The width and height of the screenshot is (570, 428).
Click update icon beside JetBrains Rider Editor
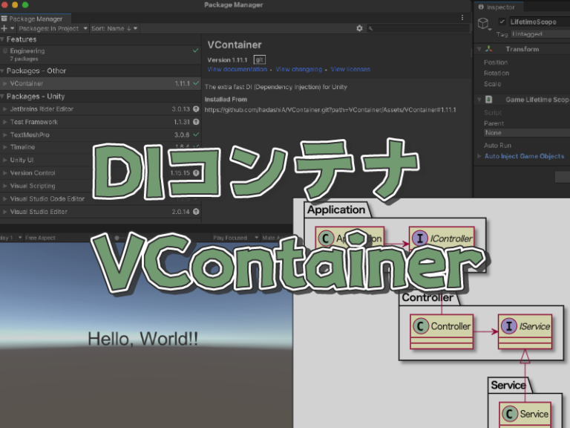(x=196, y=109)
